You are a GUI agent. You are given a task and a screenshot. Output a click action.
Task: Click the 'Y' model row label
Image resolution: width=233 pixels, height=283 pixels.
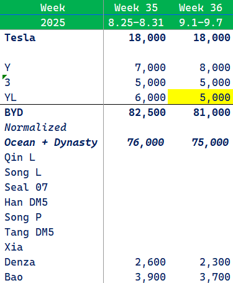tap(7, 67)
